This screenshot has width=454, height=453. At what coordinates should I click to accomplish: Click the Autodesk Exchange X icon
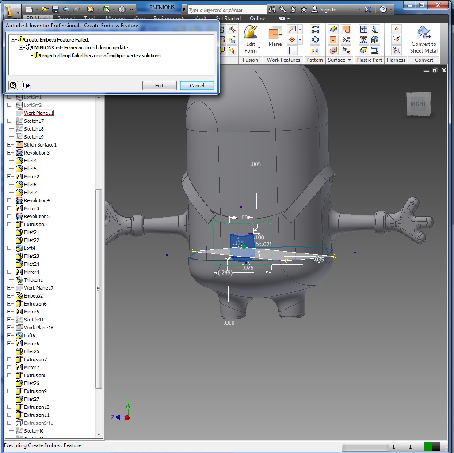(368, 10)
